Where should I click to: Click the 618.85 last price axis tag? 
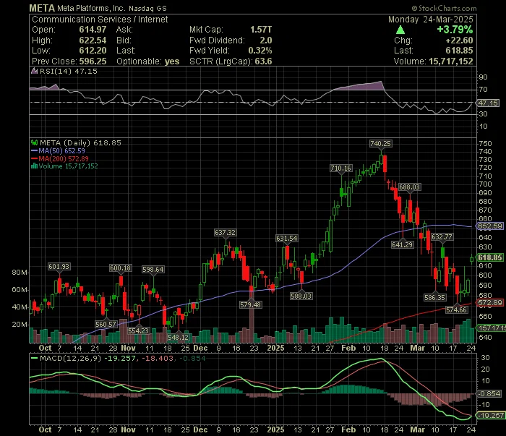tap(490, 257)
